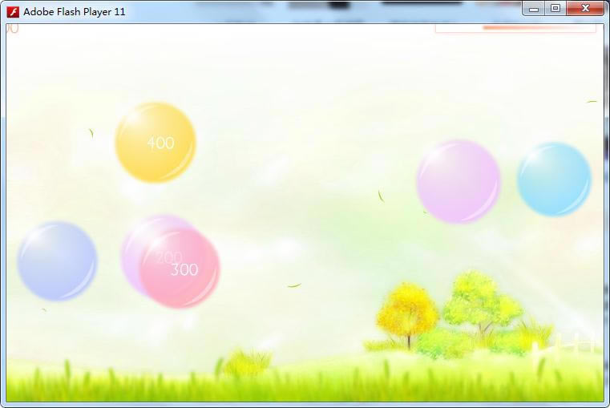Viewport: 610px width, 408px height.
Task: Pop the cyan bubble at right edge
Action: tap(554, 179)
